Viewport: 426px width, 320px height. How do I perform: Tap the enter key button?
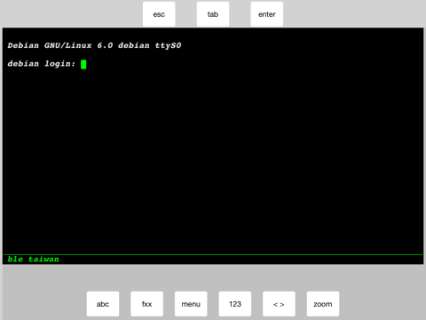click(267, 14)
